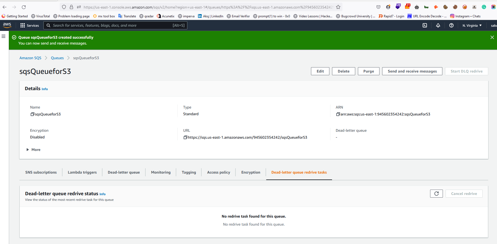Screen dimensions: 497x244
Task: Focus the AWS services search field
Action: point(115,25)
